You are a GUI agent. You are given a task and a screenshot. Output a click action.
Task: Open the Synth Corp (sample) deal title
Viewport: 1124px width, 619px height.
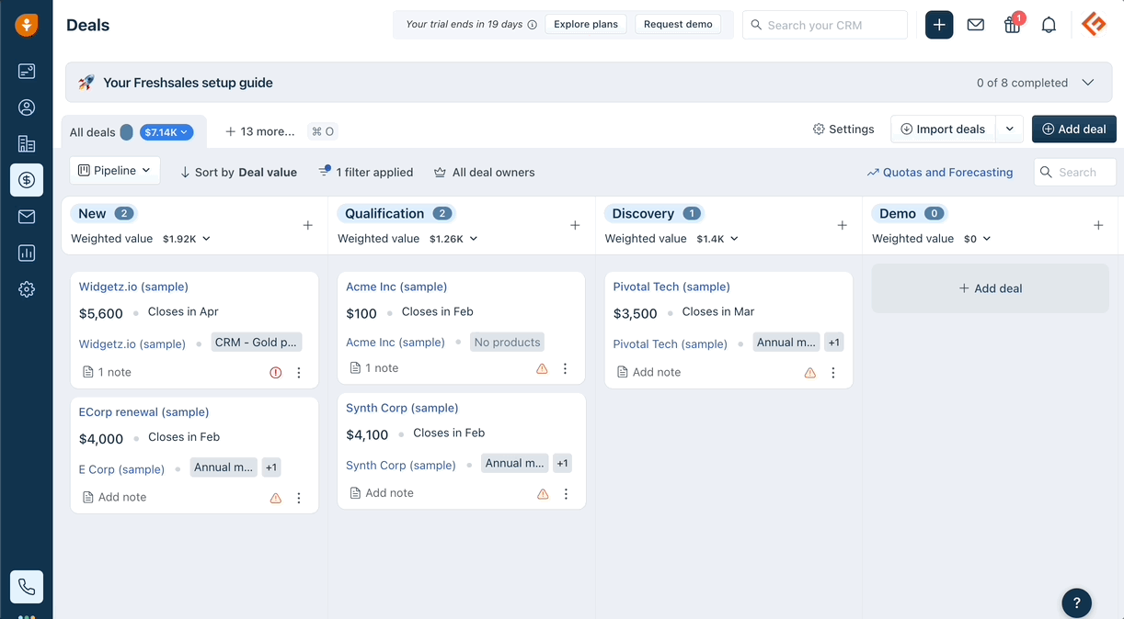402,408
